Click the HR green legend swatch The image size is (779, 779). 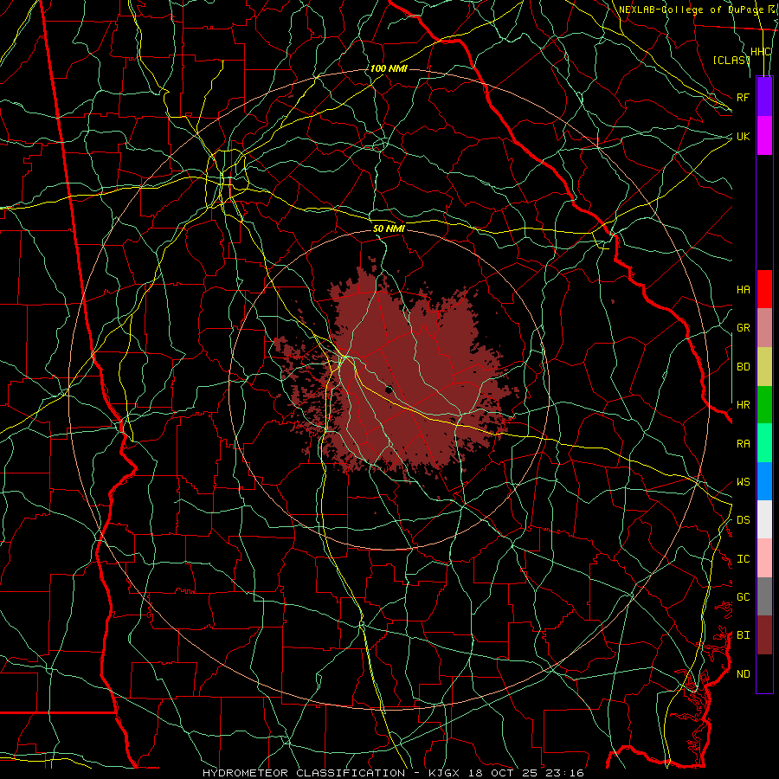click(x=764, y=405)
